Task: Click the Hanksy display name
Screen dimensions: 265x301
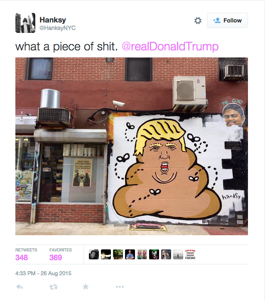Action: point(53,20)
